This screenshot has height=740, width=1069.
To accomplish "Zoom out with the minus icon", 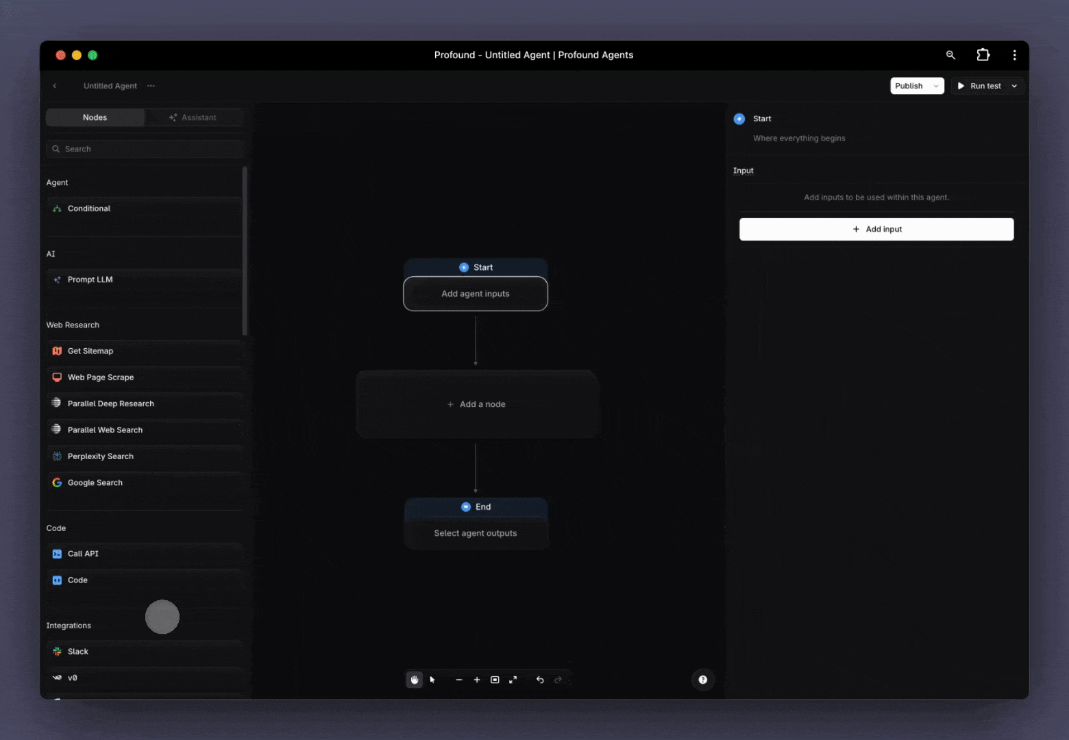I will [x=459, y=680].
